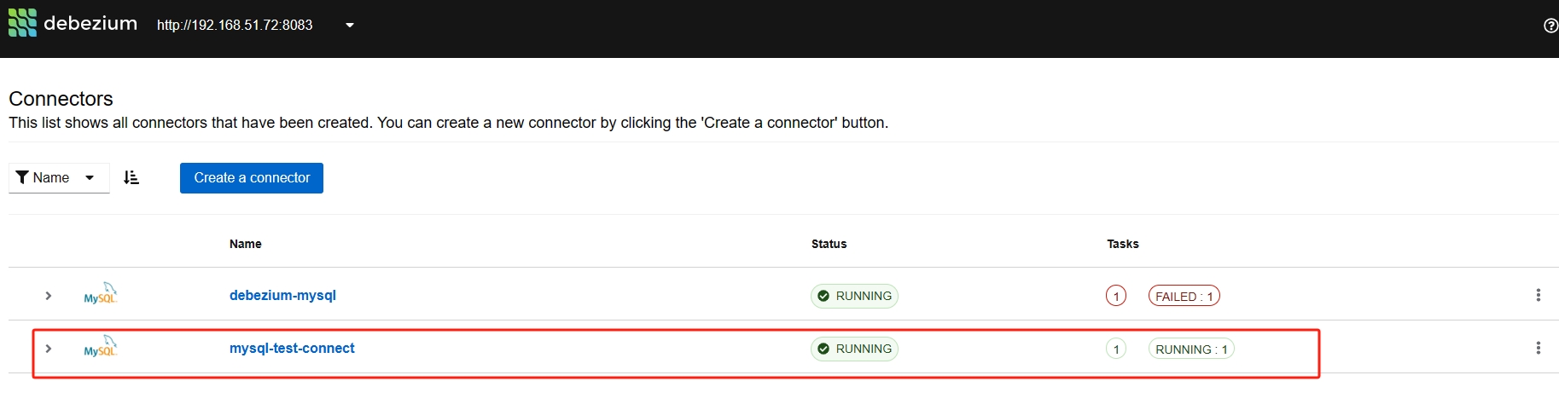1559x410 pixels.
Task: Open the debezium-mysql connector link
Action: click(282, 295)
